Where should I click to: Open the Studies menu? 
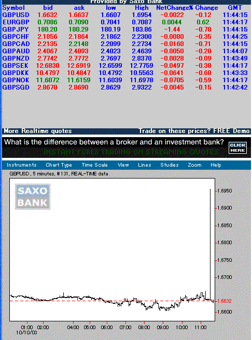[x=170, y=165]
